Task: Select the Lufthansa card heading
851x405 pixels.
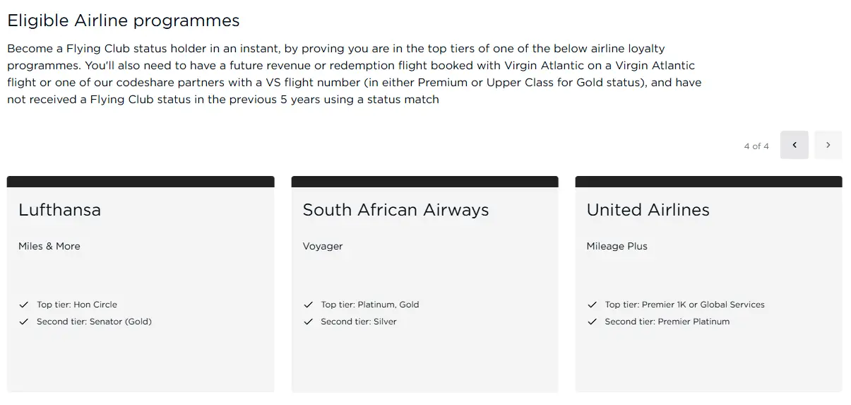Action: coord(60,210)
